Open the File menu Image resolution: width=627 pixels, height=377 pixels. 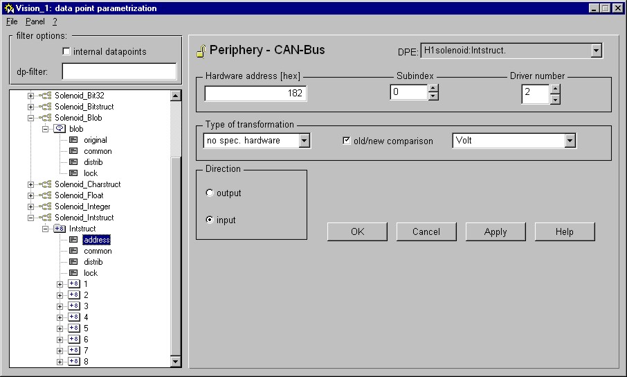pyautogui.click(x=12, y=21)
